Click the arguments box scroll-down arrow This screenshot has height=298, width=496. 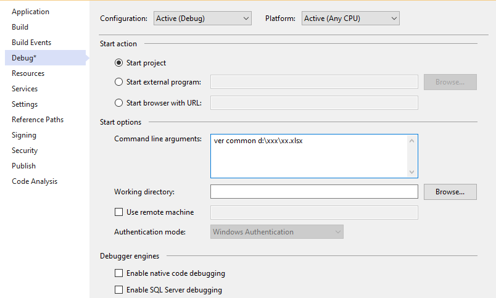click(411, 172)
